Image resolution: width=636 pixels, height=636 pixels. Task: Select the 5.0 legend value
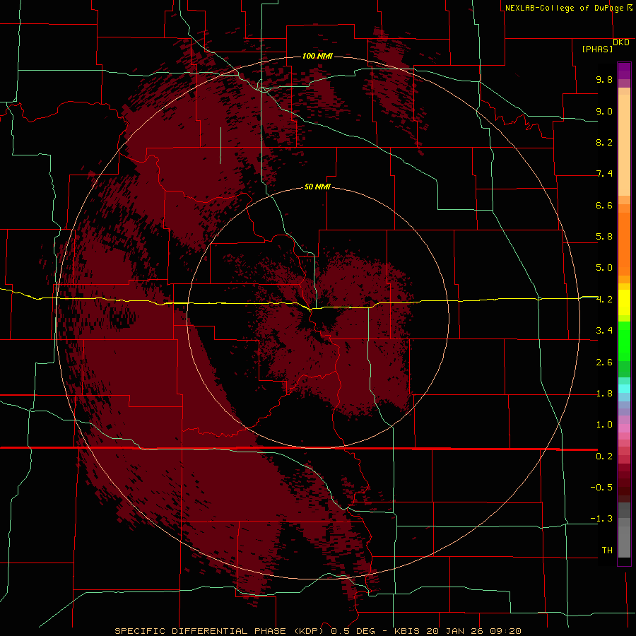[604, 268]
